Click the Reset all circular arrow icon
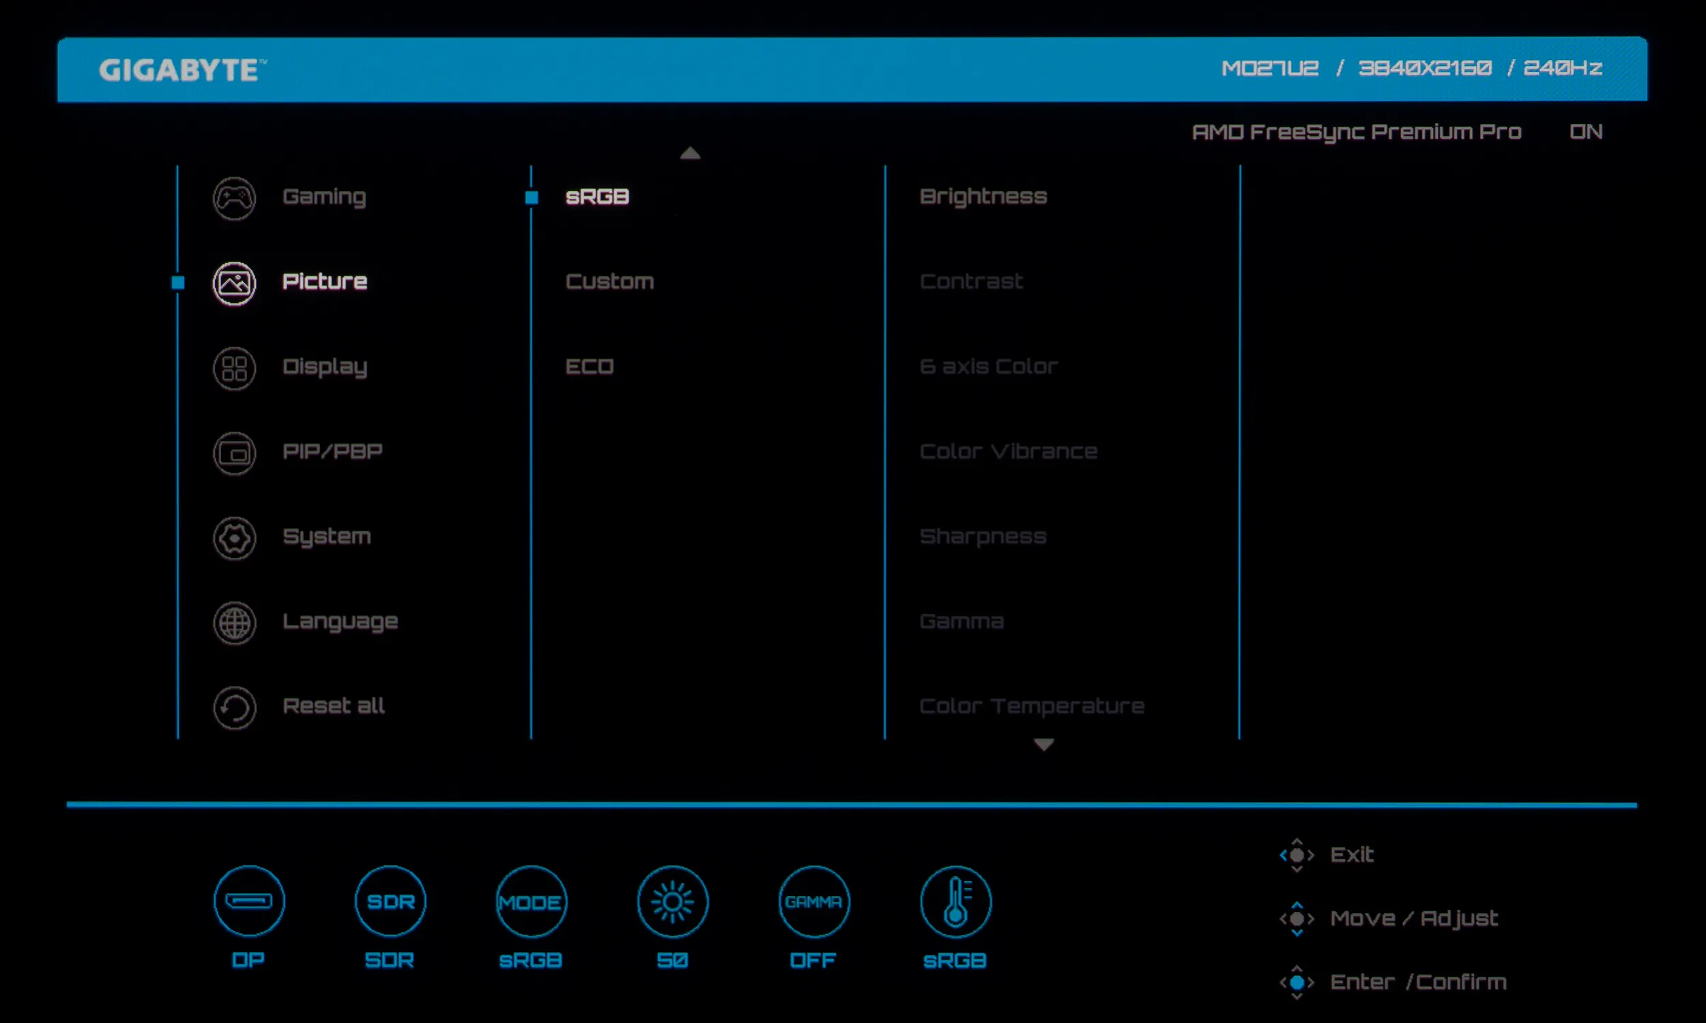This screenshot has height=1023, width=1706. (235, 707)
